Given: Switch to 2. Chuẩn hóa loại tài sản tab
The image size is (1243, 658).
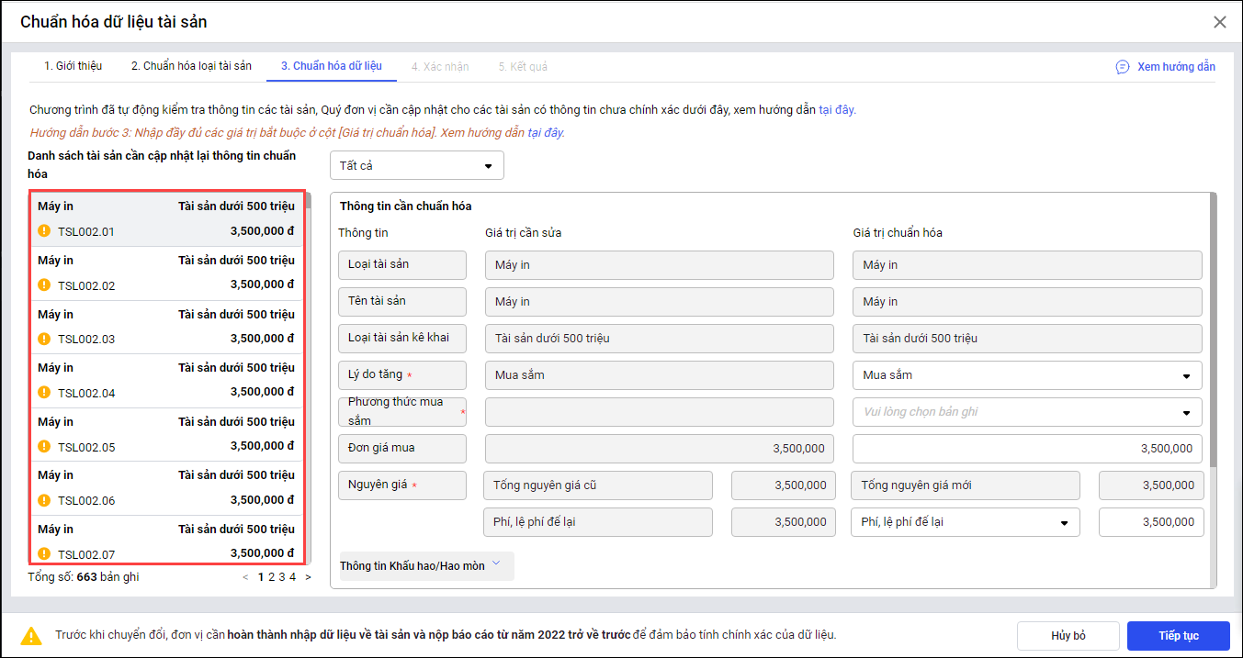Looking at the screenshot, I should point(191,66).
